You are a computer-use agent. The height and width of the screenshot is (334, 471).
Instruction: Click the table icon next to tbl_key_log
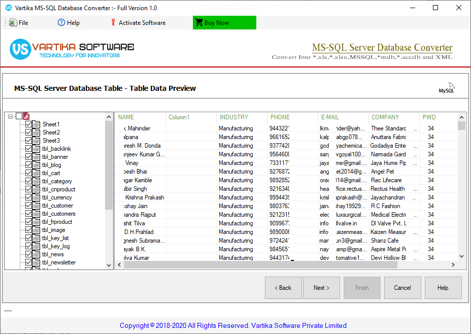(x=37, y=246)
